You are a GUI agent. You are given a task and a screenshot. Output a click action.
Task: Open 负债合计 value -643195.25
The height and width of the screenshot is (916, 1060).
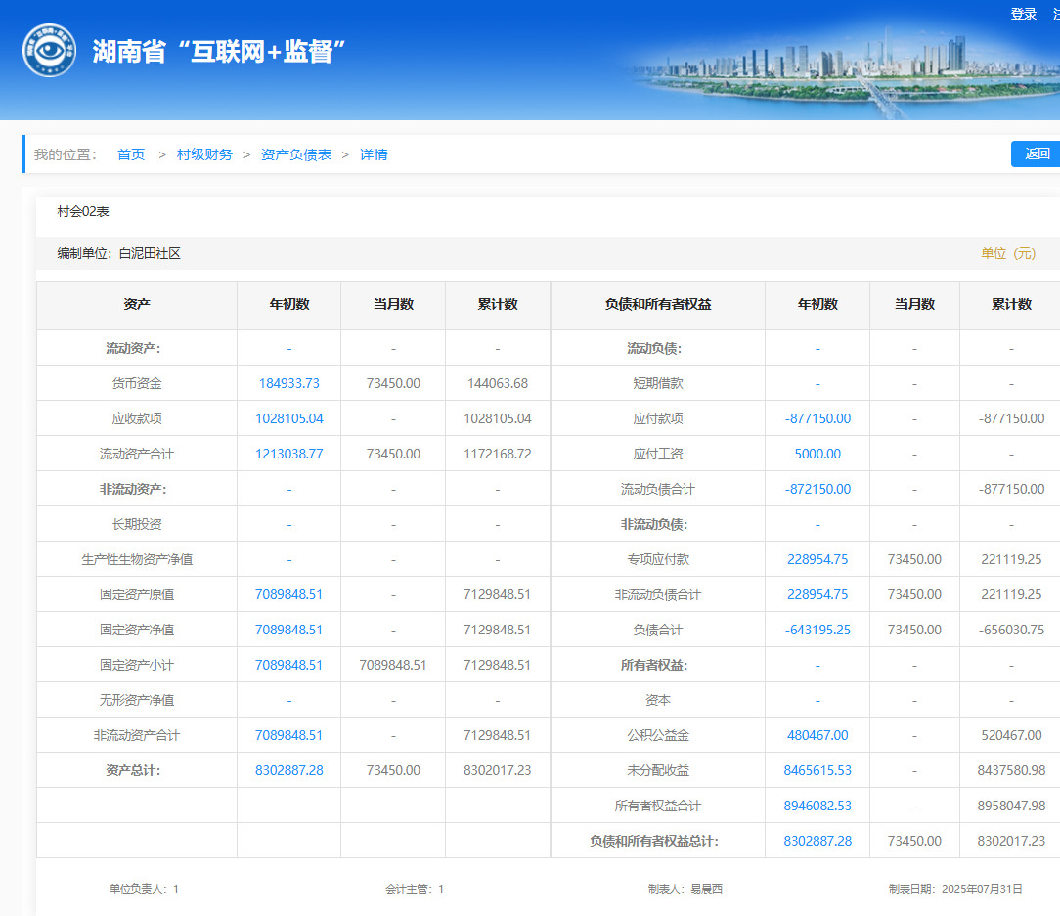click(817, 630)
